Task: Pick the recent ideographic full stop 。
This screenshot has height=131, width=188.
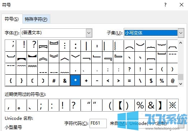Action: click(x=21, y=105)
